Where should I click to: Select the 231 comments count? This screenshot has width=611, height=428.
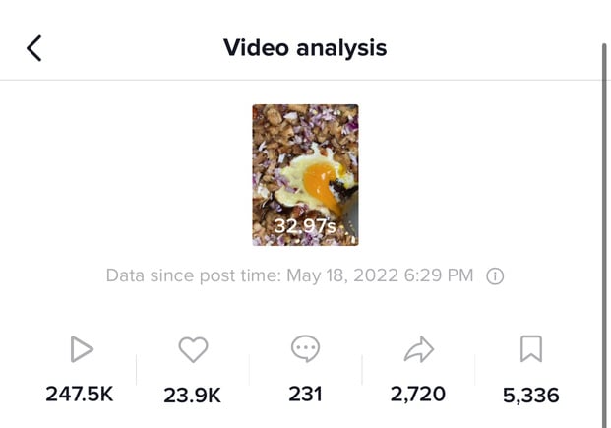click(305, 394)
